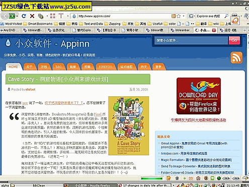Click author link sfufoet
Viewport: 249px width, 187px height.
(30, 90)
